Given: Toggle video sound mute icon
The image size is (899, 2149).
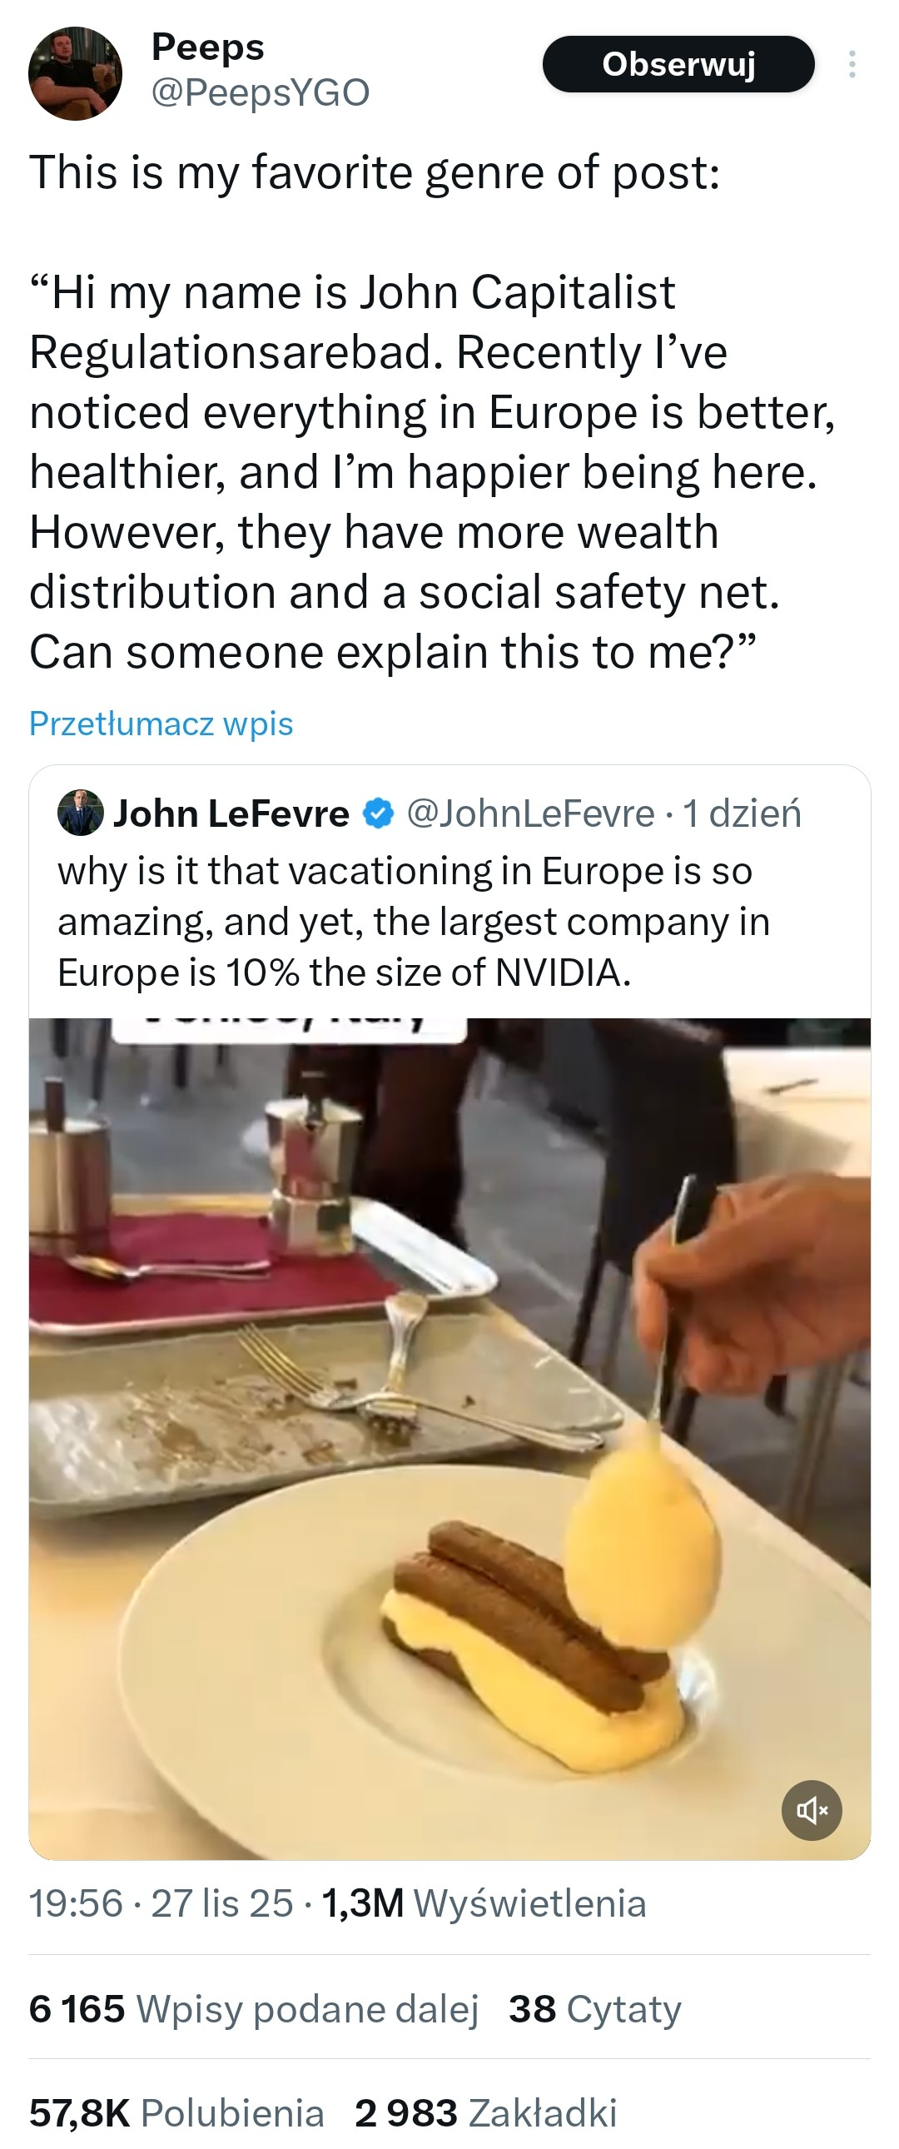Looking at the screenshot, I should 811,1809.
